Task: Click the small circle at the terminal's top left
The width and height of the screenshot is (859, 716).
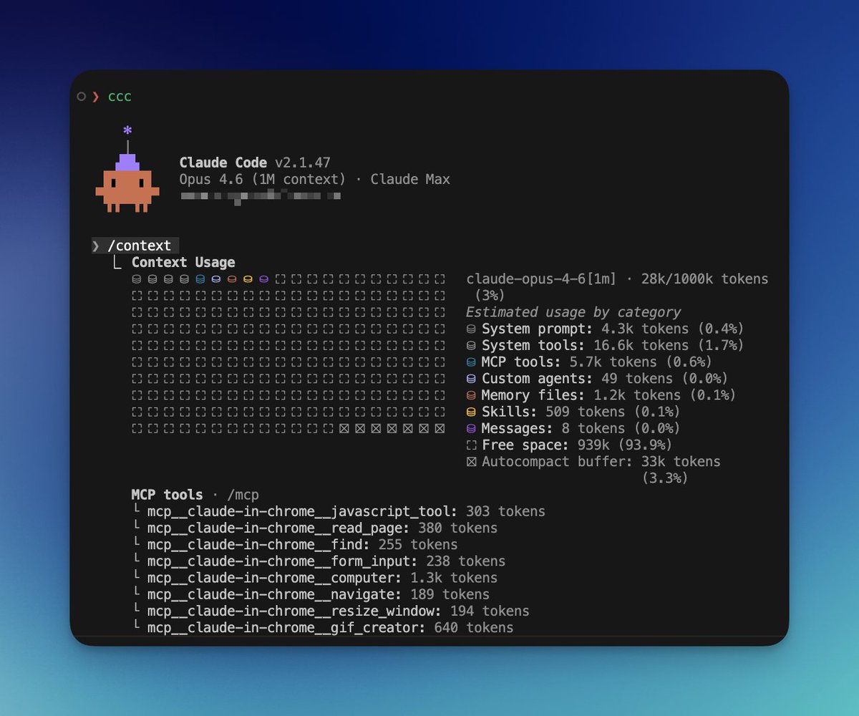Action: [x=81, y=97]
